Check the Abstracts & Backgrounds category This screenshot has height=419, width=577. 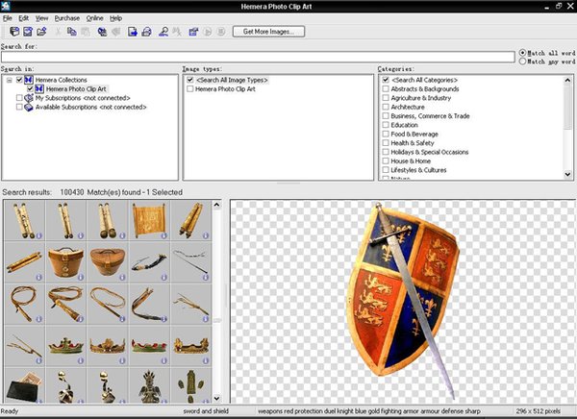[x=386, y=89]
